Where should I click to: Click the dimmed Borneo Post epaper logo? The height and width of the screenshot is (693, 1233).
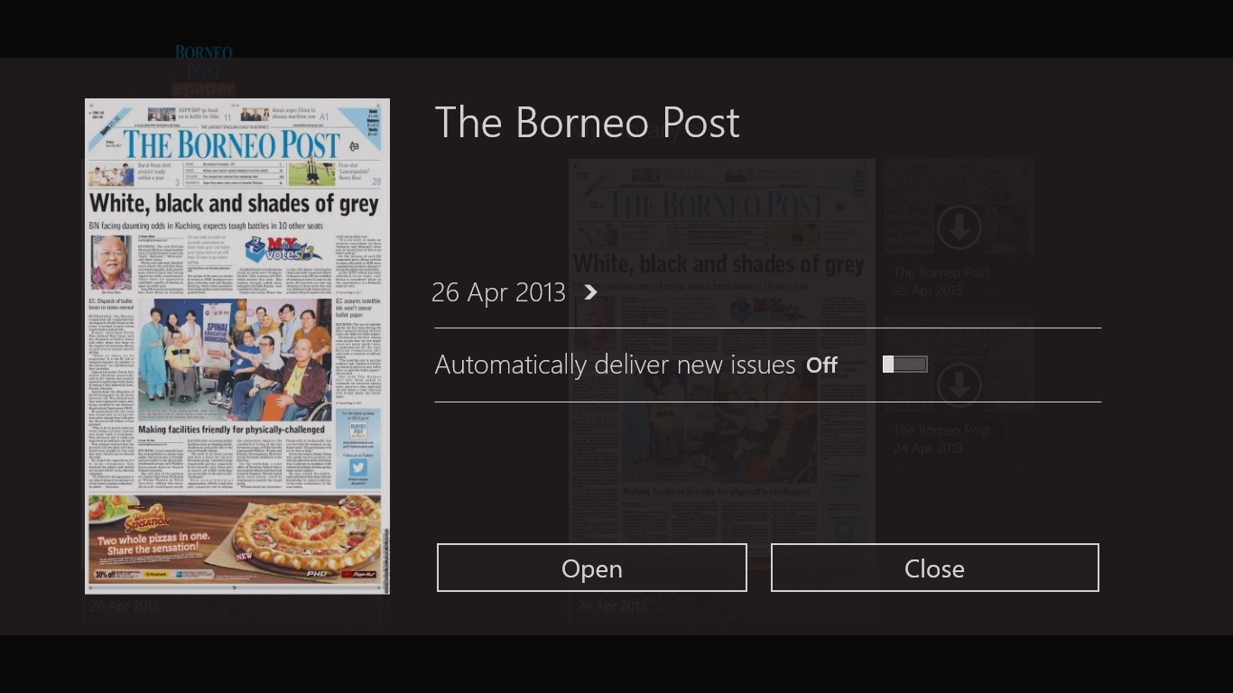204,70
